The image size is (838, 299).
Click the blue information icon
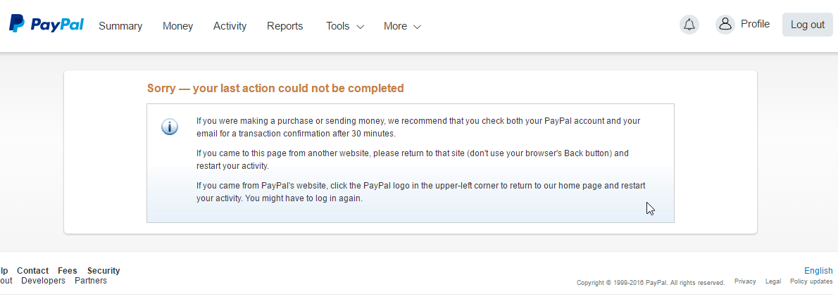(170, 127)
